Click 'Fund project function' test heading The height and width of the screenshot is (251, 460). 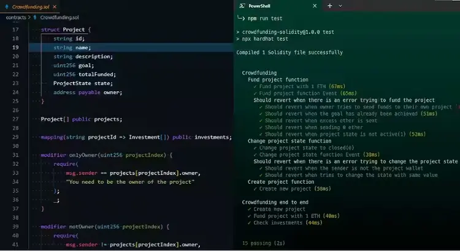click(278, 80)
